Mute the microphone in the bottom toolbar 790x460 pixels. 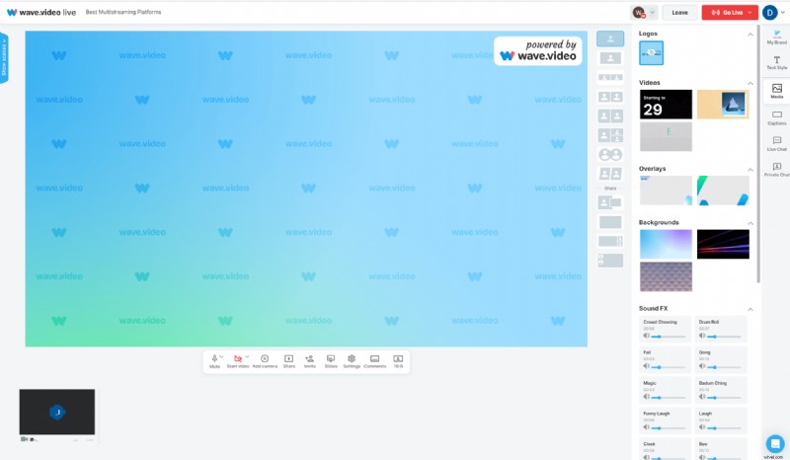pyautogui.click(x=214, y=359)
